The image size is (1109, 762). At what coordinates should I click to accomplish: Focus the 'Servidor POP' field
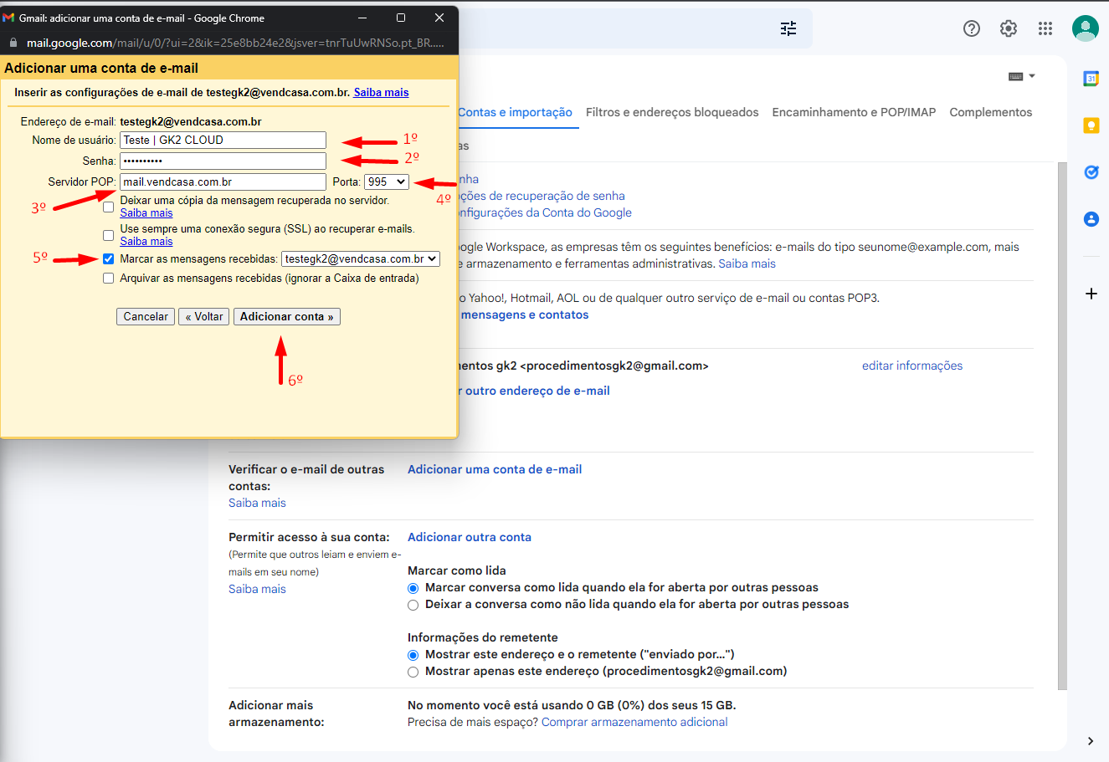pos(223,182)
